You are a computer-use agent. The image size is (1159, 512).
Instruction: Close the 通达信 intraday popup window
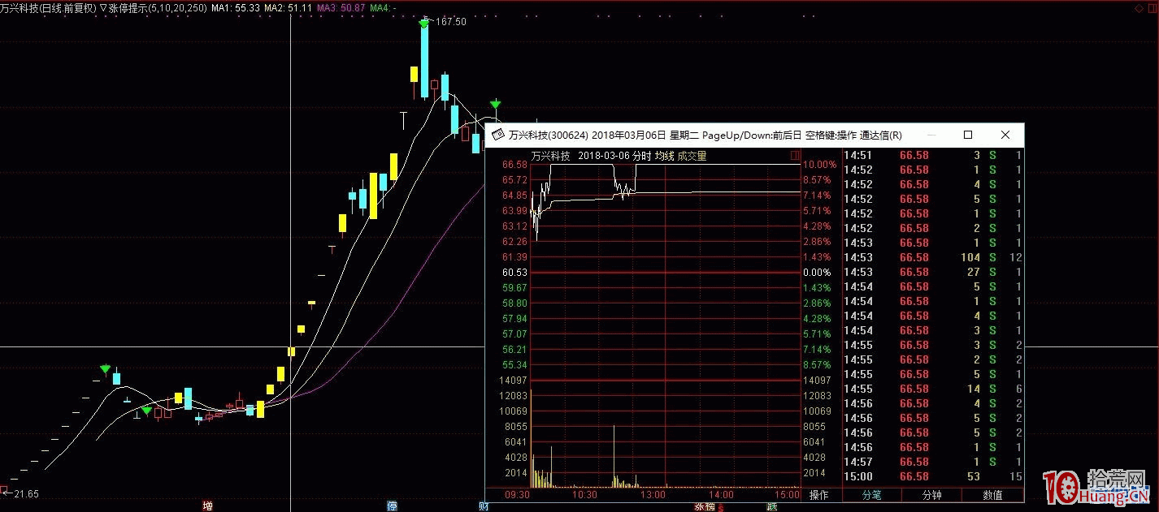pos(1005,135)
